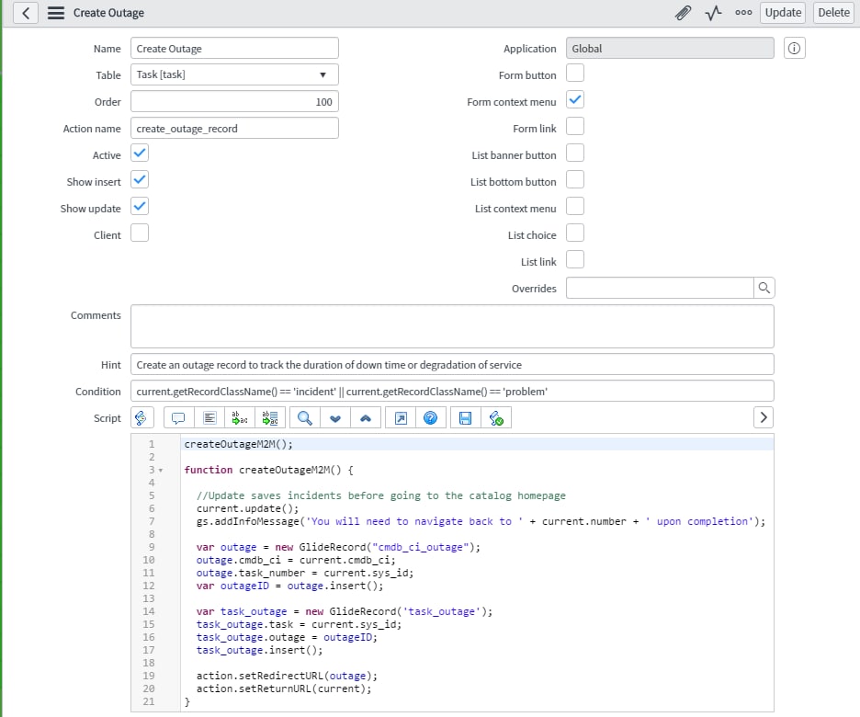Click the Replace icon in script toolbar
860x717 pixels.
240,418
